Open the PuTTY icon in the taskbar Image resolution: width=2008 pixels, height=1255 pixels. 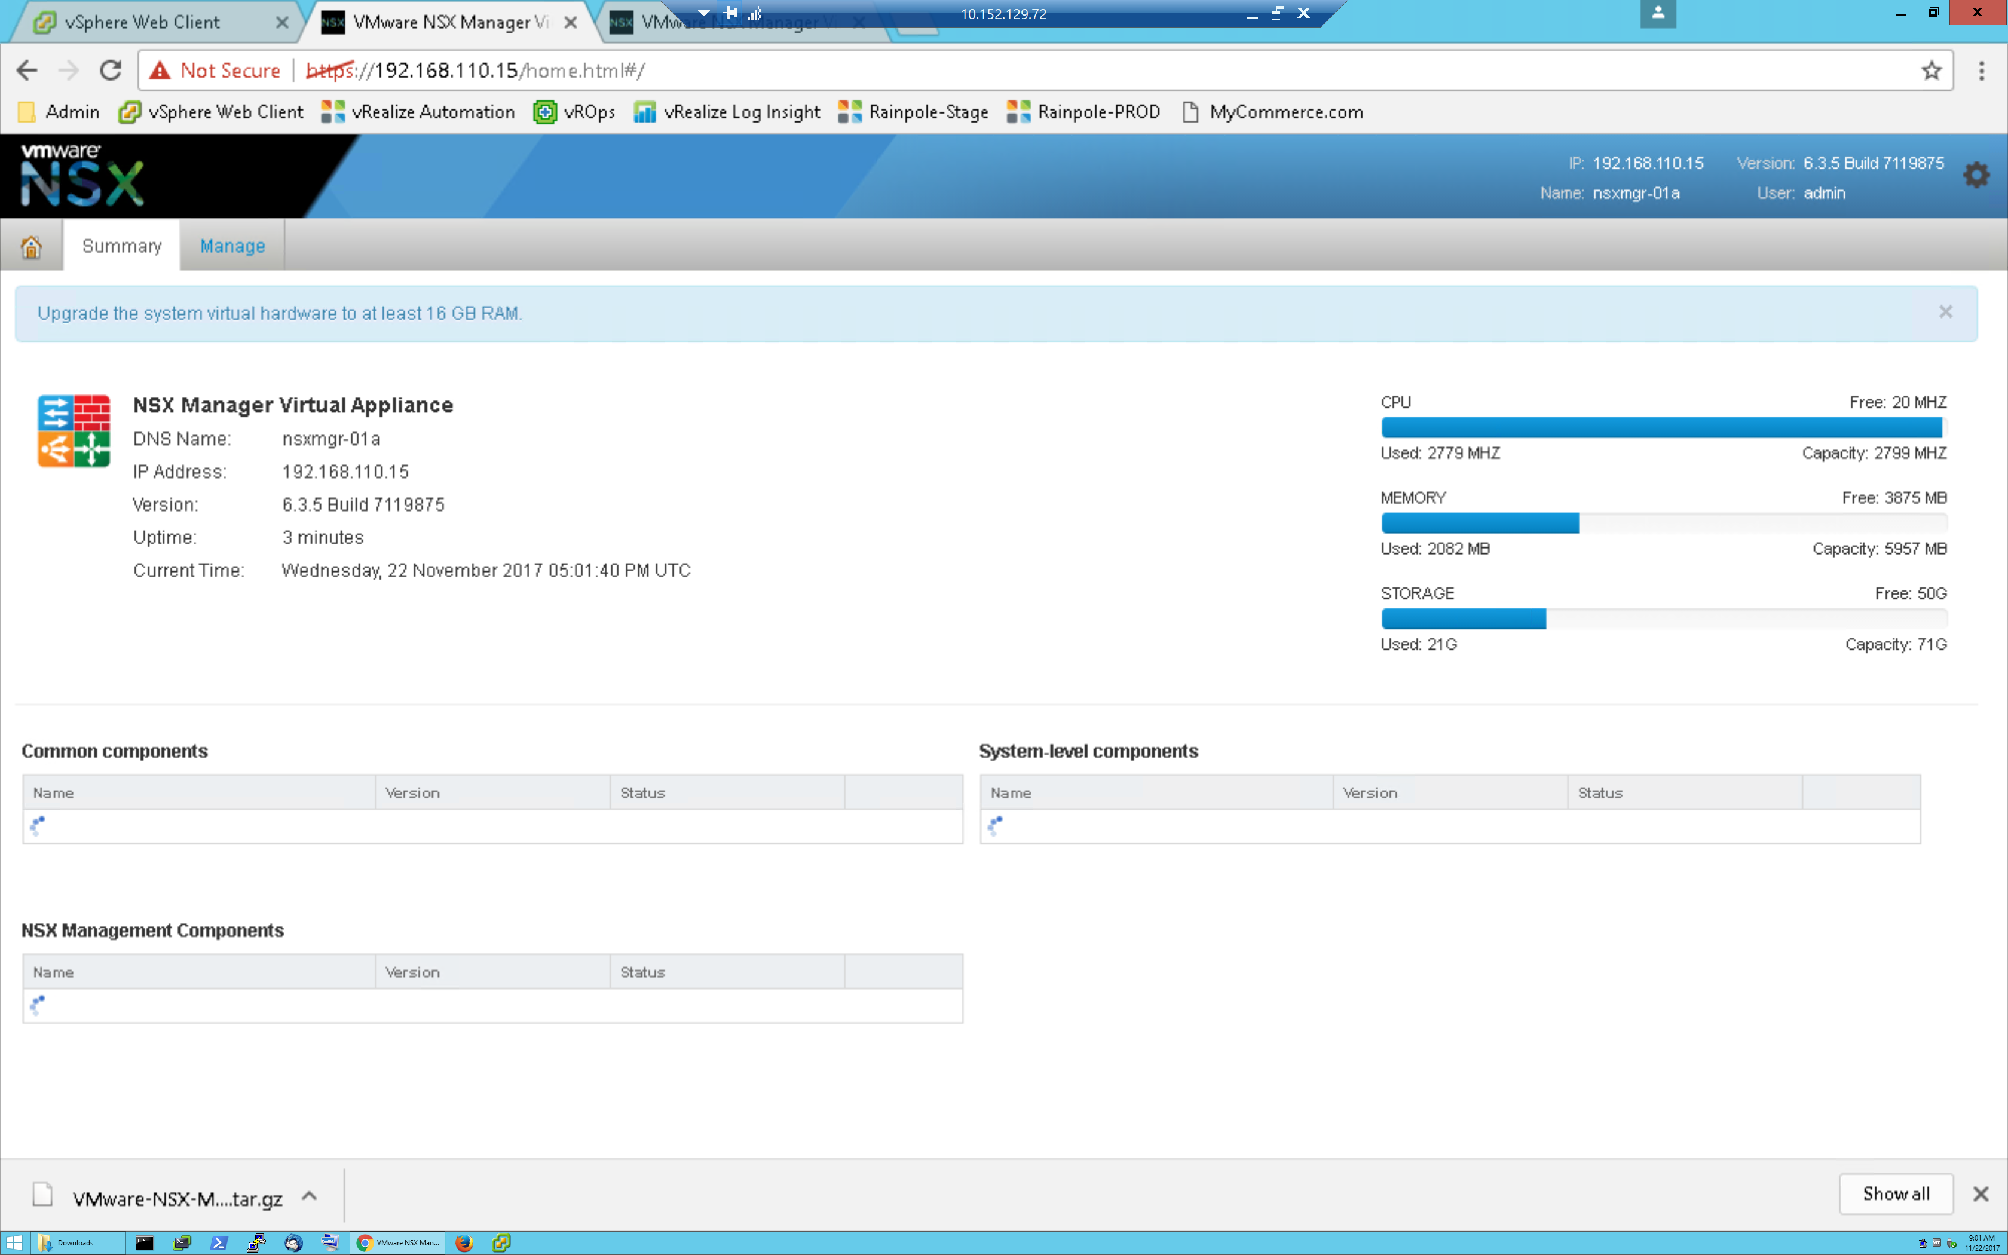[256, 1242]
